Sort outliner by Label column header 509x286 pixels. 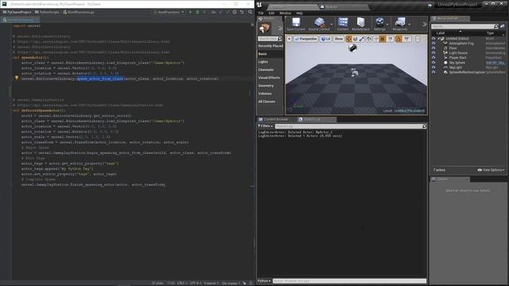pos(441,33)
